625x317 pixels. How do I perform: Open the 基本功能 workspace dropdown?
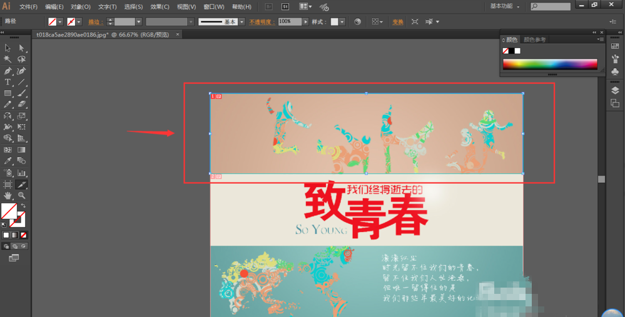[x=504, y=6]
